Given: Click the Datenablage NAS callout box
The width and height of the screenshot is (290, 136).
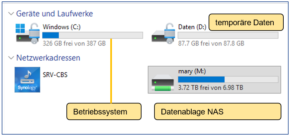Looking at the screenshot, I should [218, 112].
